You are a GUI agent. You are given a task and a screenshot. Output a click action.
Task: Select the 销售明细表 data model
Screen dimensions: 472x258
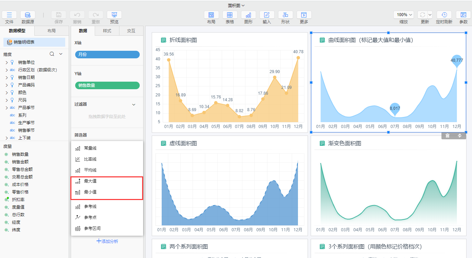pyautogui.click(x=34, y=42)
